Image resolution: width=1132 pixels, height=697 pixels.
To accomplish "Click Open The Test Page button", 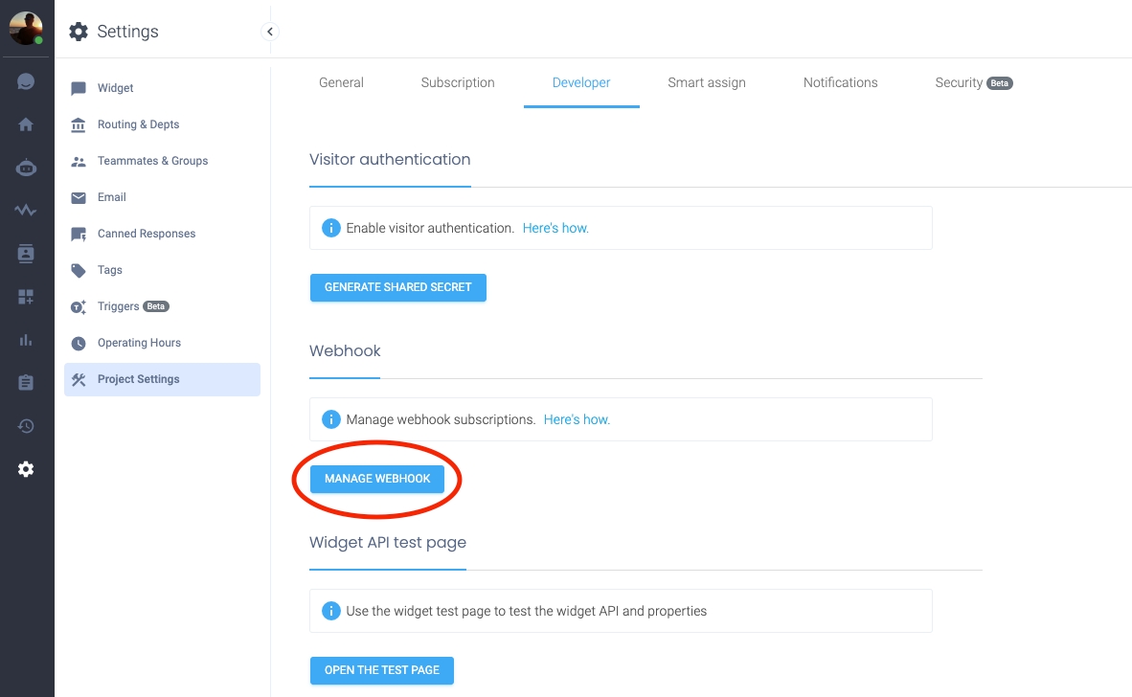I will [x=382, y=670].
